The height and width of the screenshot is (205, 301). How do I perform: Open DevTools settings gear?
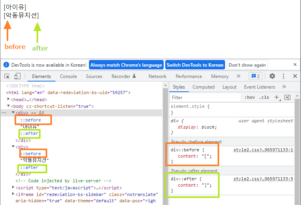(x=272, y=76)
